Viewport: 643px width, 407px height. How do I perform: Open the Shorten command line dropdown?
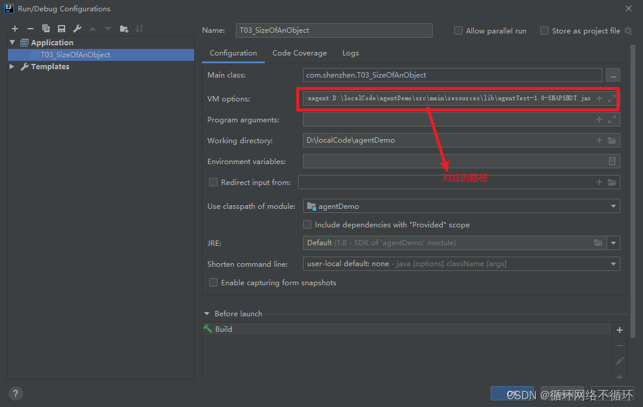(x=613, y=264)
